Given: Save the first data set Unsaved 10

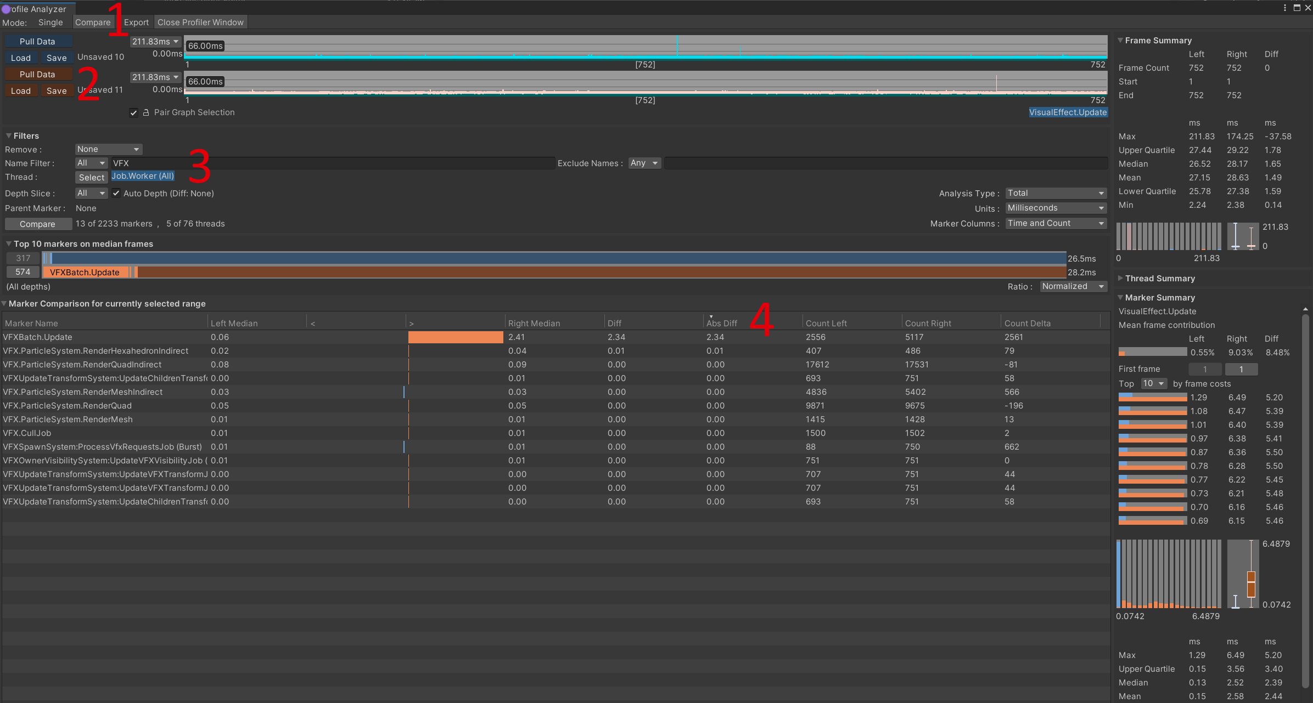Looking at the screenshot, I should (57, 58).
